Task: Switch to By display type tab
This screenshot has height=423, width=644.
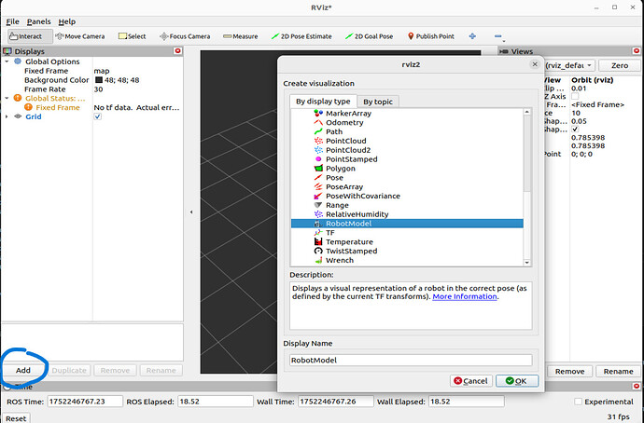Action: pyautogui.click(x=323, y=102)
